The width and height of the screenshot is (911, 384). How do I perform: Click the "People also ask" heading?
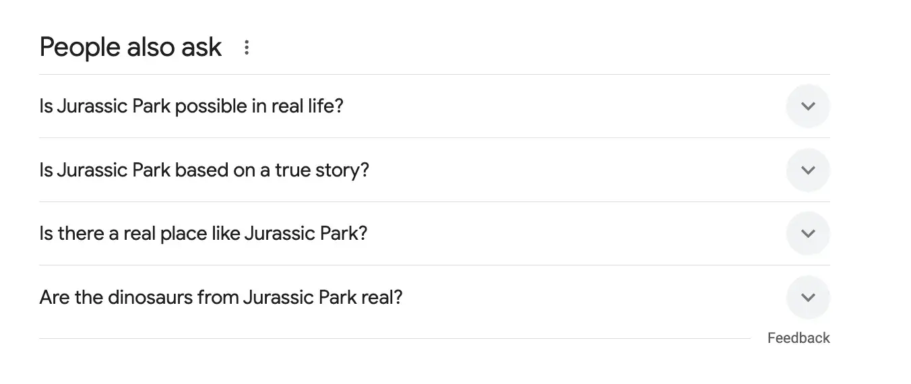click(131, 47)
